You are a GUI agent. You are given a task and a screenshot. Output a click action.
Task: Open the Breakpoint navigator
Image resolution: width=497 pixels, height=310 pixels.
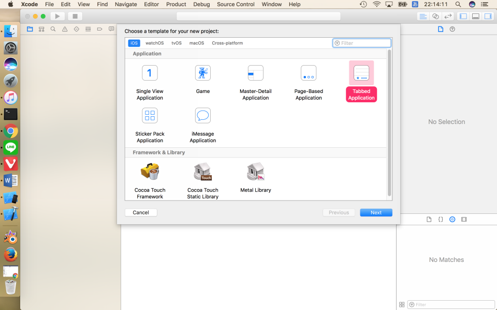click(x=99, y=29)
